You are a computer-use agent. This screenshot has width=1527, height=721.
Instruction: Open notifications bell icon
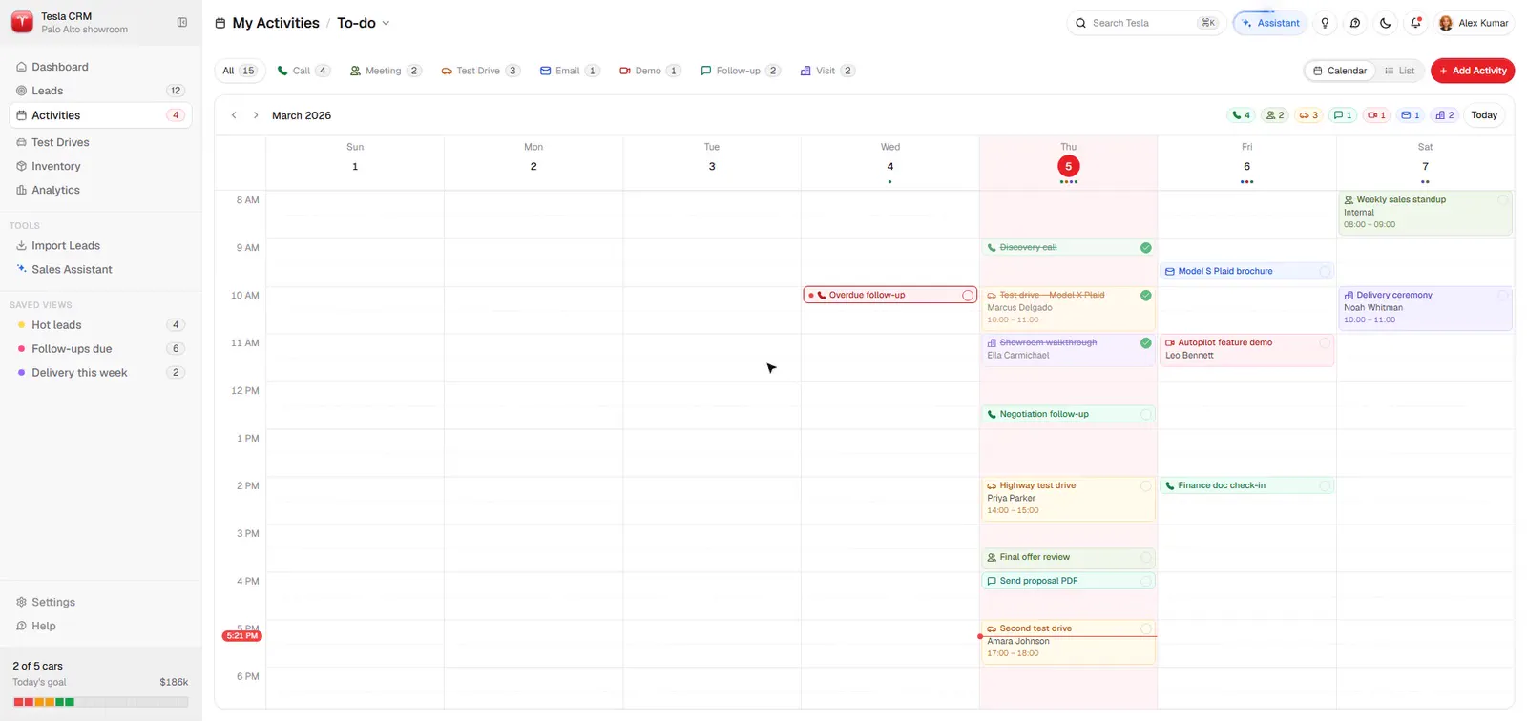tap(1416, 23)
